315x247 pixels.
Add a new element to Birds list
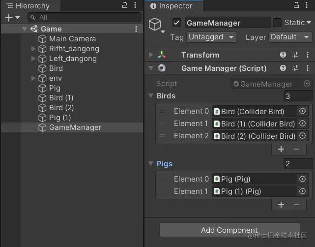(281, 149)
